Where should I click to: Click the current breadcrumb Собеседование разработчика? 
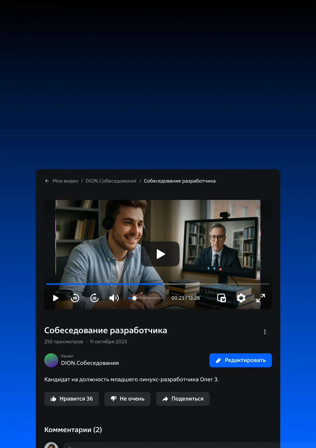pyautogui.click(x=180, y=181)
